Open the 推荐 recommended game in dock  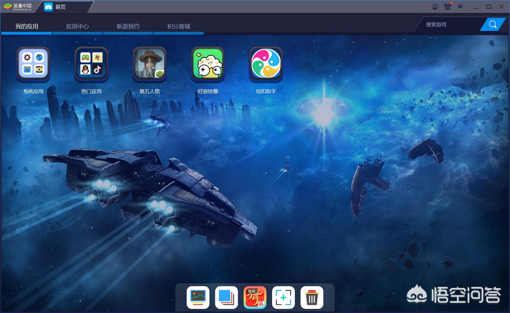[x=255, y=297]
